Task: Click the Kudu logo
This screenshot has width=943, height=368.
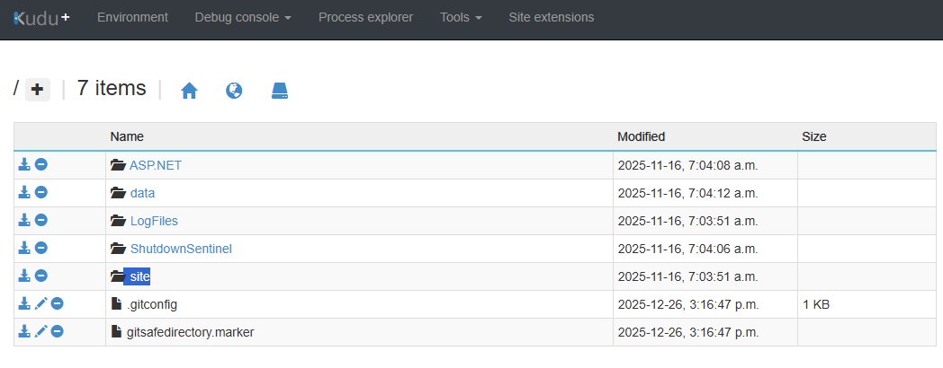Action: (x=40, y=18)
